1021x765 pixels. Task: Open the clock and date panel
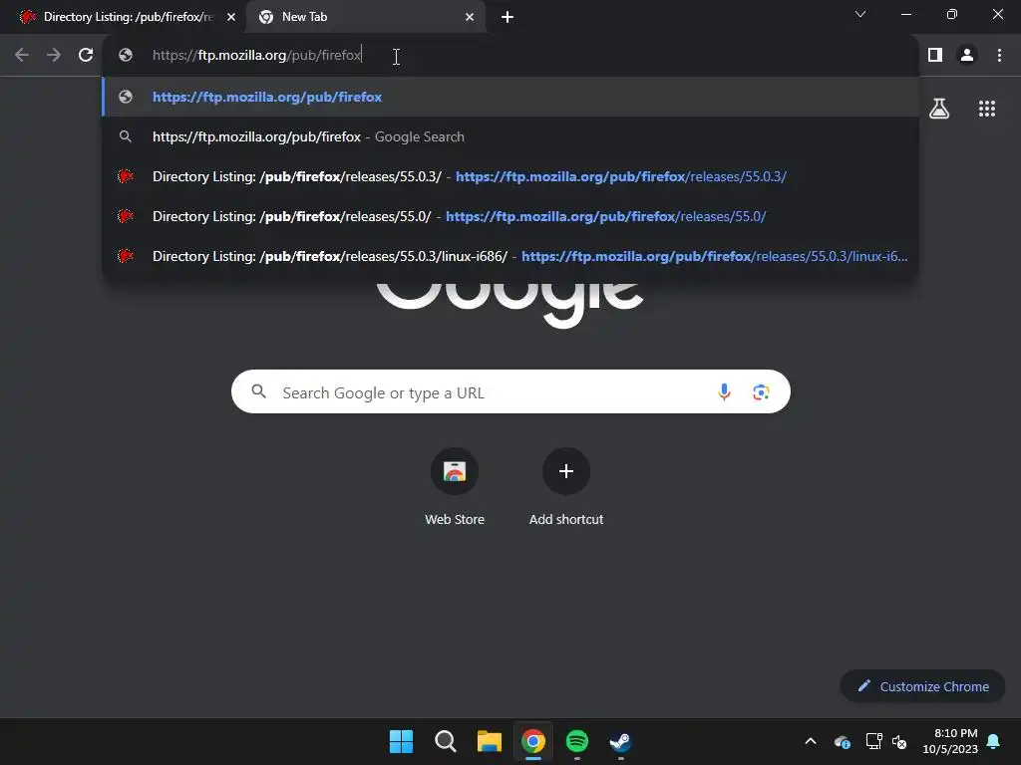pyautogui.click(x=950, y=741)
